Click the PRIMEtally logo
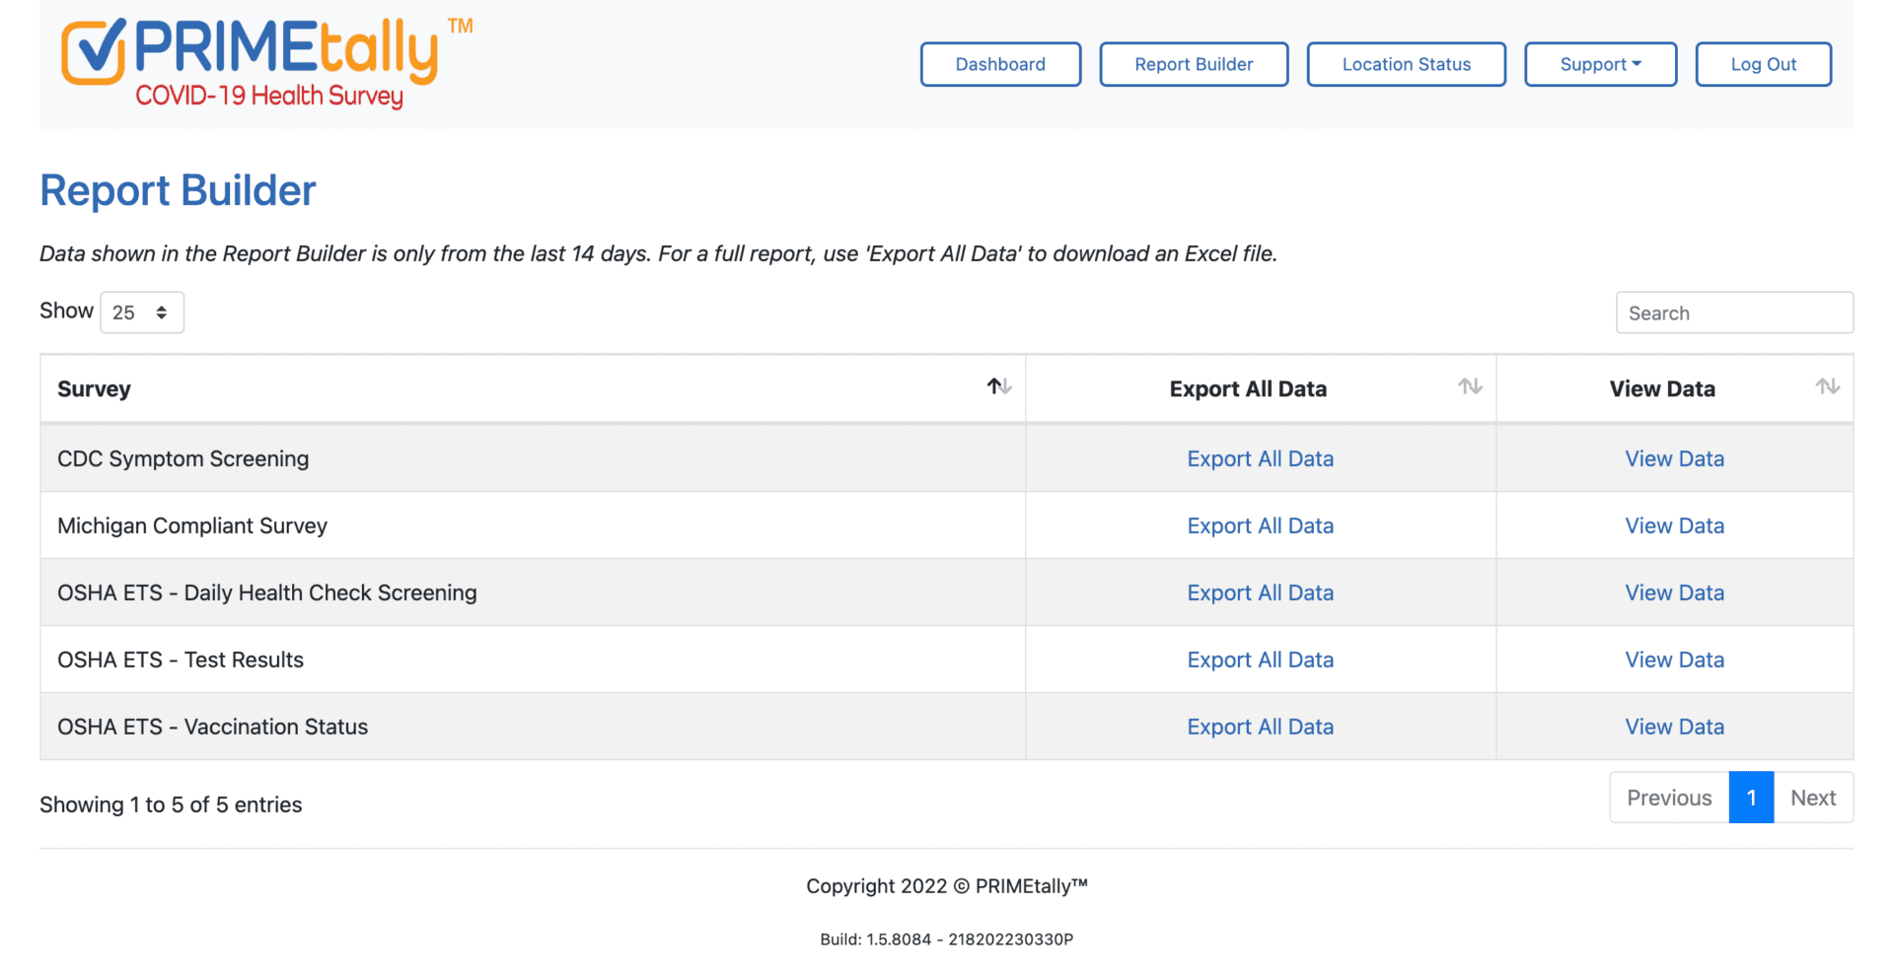Image resolution: width=1894 pixels, height=975 pixels. 266,63
